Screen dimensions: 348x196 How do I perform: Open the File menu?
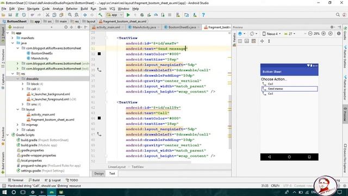point(4,9)
